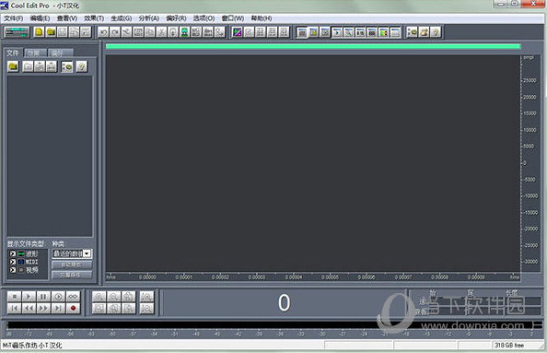The width and height of the screenshot is (547, 353).
Task: Click the circled play-to-end button
Action: click(58, 297)
